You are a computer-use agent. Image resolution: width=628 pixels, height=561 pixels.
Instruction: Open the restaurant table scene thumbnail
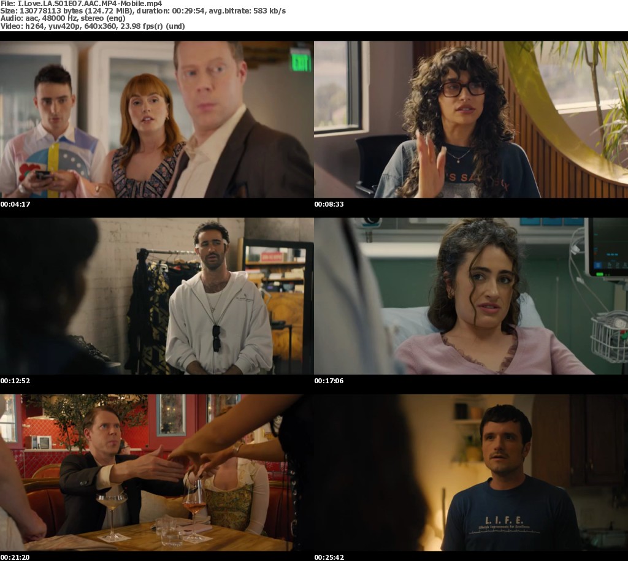click(x=156, y=472)
